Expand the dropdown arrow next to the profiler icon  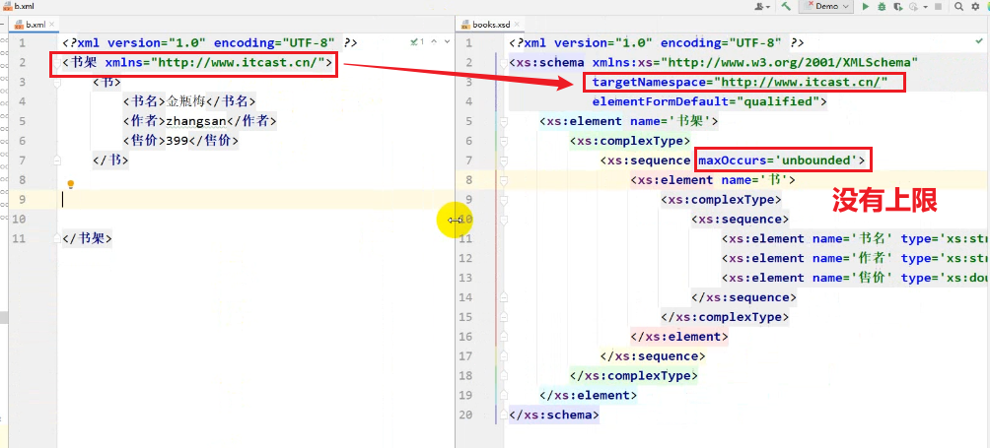pos(925,6)
